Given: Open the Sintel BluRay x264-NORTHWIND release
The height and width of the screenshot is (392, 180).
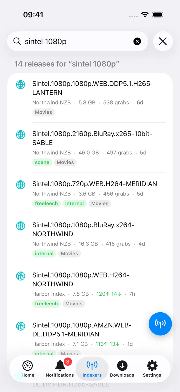Looking at the screenshot, I should pos(90,239).
